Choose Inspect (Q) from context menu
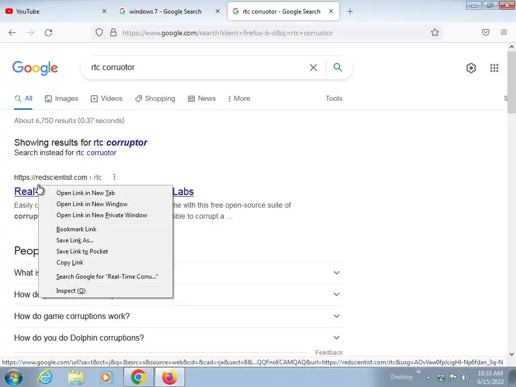 [x=106, y=291]
